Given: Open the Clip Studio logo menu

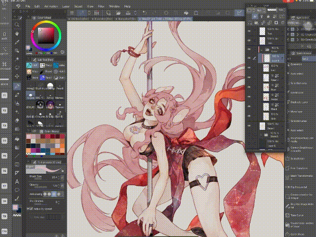Looking at the screenshot, I should 18,6.
